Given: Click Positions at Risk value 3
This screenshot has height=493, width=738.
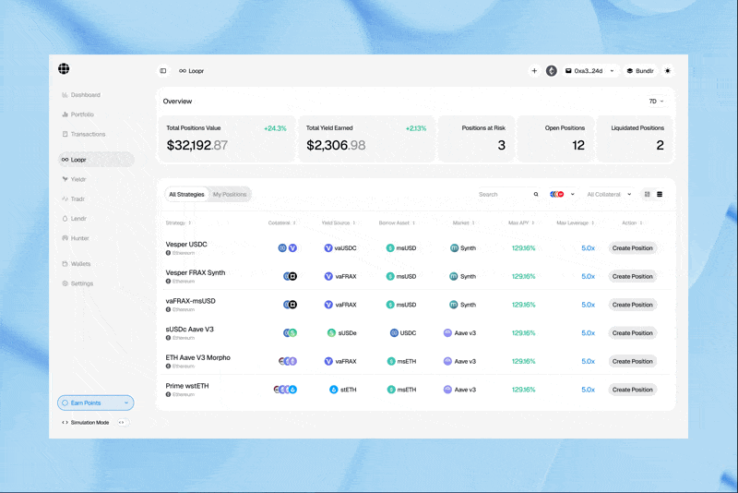Looking at the screenshot, I should [x=501, y=145].
